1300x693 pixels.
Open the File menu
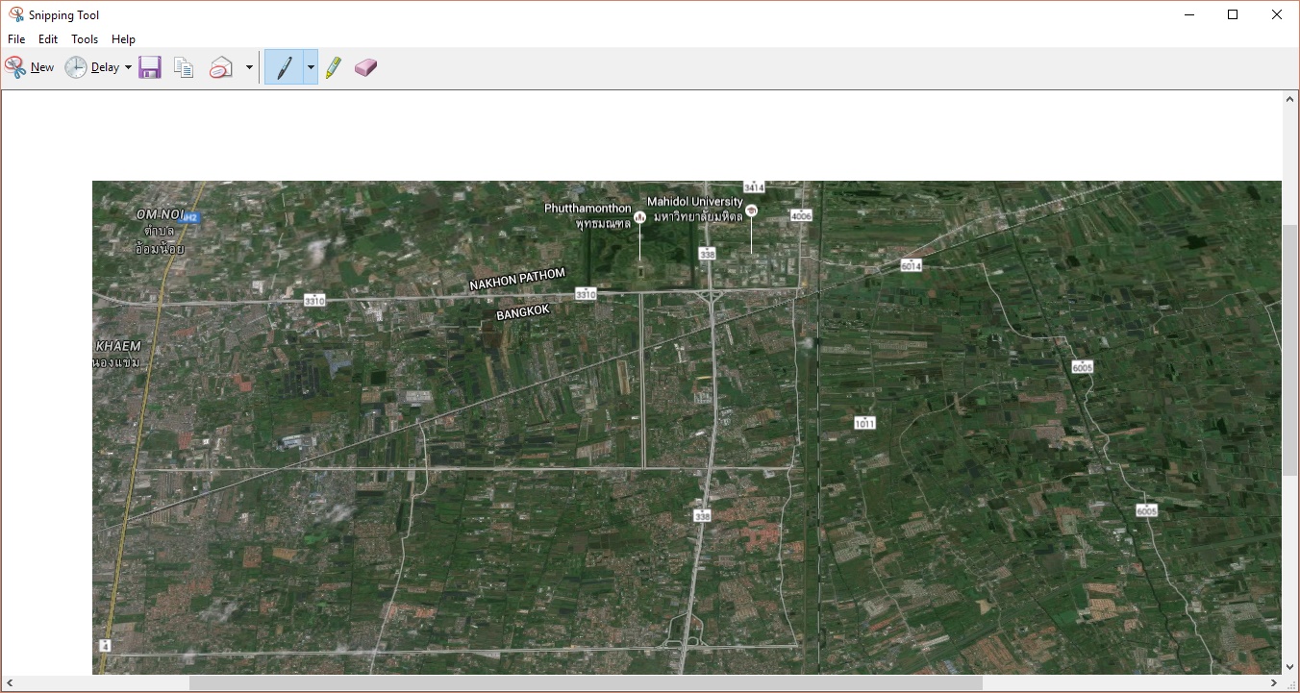16,39
